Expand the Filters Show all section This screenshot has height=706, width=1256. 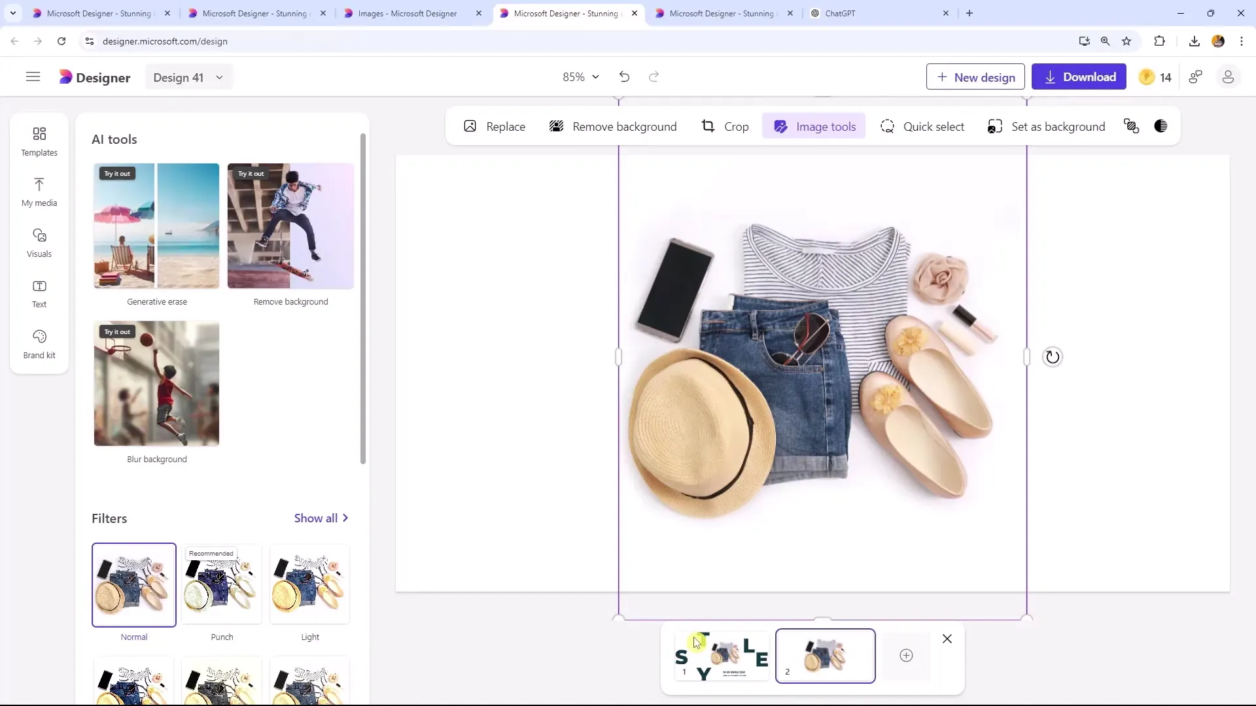pos(322,518)
